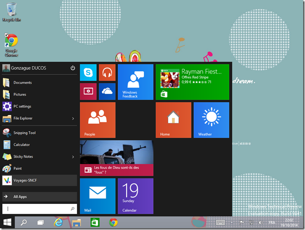The image size is (305, 230).
Task: Open the Skype tile
Action: (x=88, y=72)
